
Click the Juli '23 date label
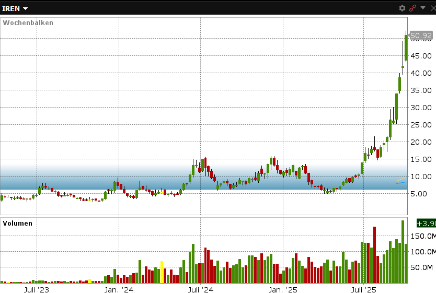click(x=37, y=290)
